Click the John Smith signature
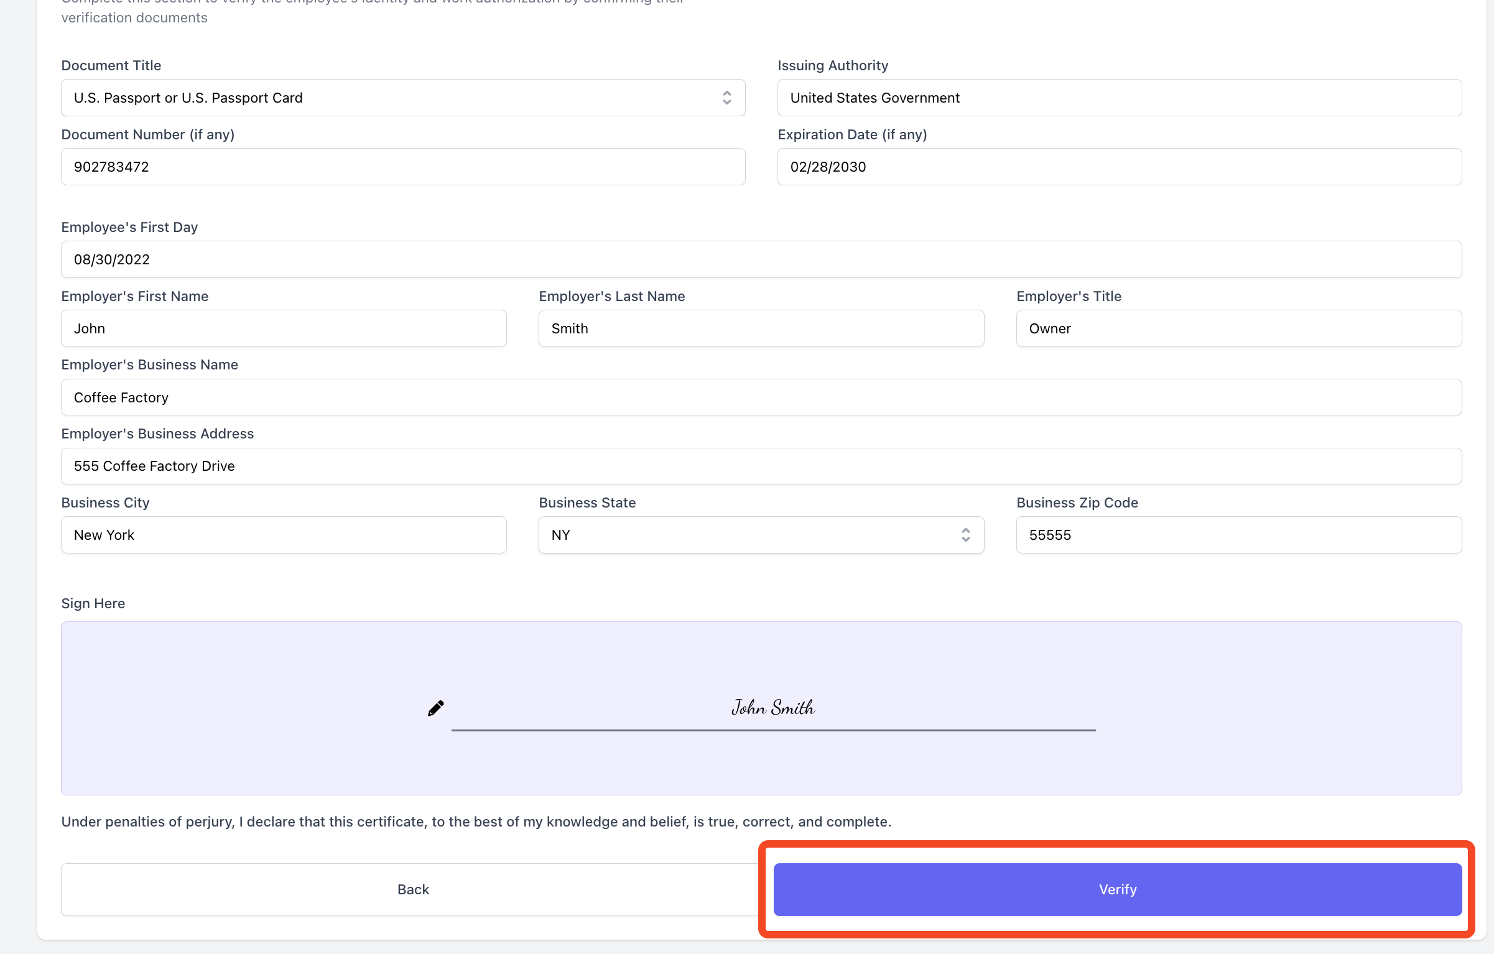 773,708
